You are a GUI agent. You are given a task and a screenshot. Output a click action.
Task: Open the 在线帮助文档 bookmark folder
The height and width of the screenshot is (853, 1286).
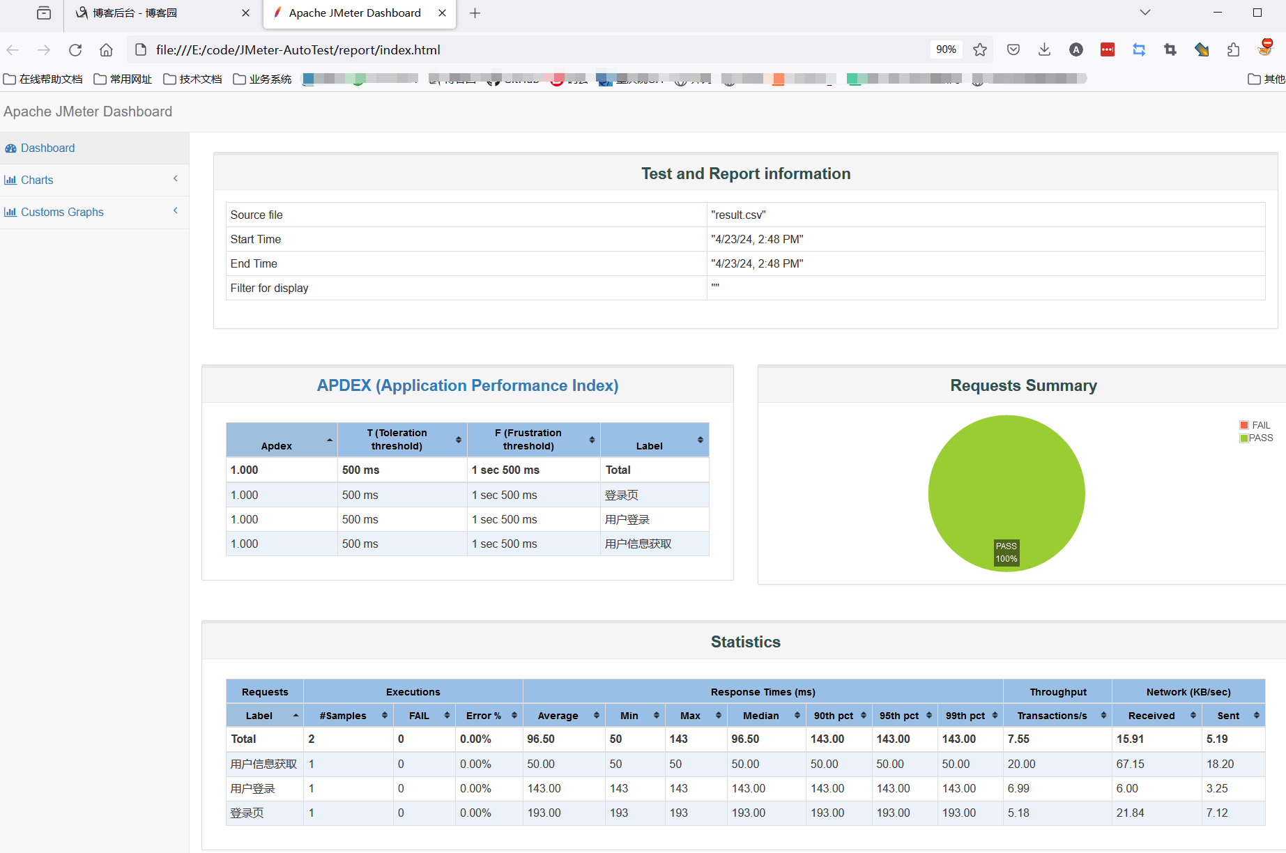click(43, 79)
